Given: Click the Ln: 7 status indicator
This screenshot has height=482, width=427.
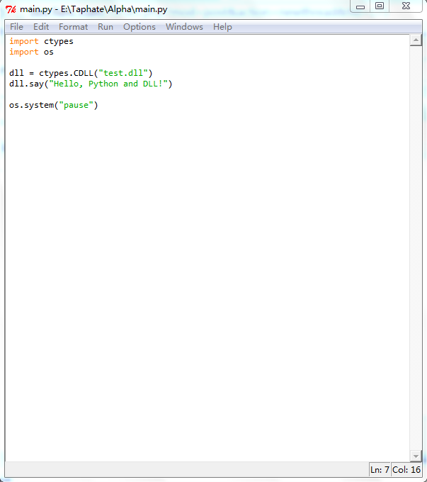Looking at the screenshot, I should point(379,470).
